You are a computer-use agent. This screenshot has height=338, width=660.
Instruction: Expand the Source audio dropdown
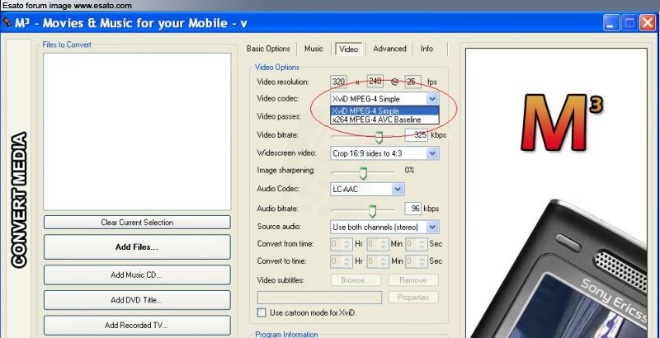(x=432, y=227)
